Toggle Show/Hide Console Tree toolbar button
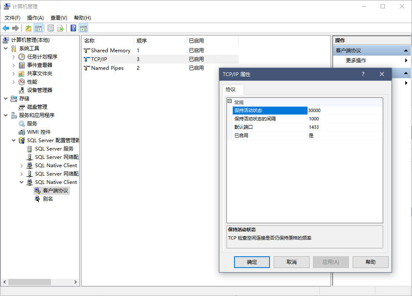 pyautogui.click(x=38, y=28)
